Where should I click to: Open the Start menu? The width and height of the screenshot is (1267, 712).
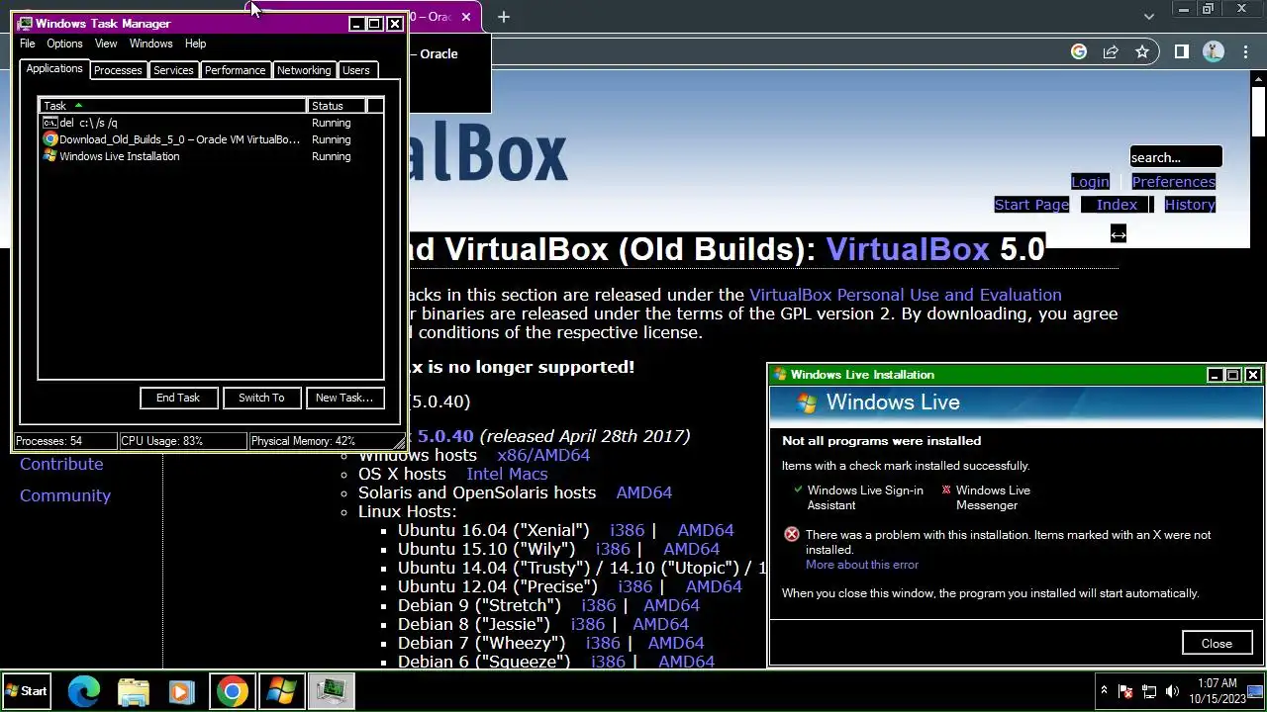pos(27,691)
